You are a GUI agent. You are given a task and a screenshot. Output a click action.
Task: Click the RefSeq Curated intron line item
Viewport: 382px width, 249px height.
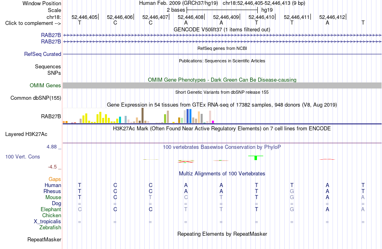point(222,54)
